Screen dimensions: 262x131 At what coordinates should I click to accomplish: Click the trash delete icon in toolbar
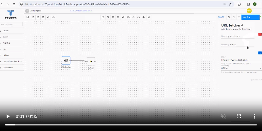(x=43, y=17)
